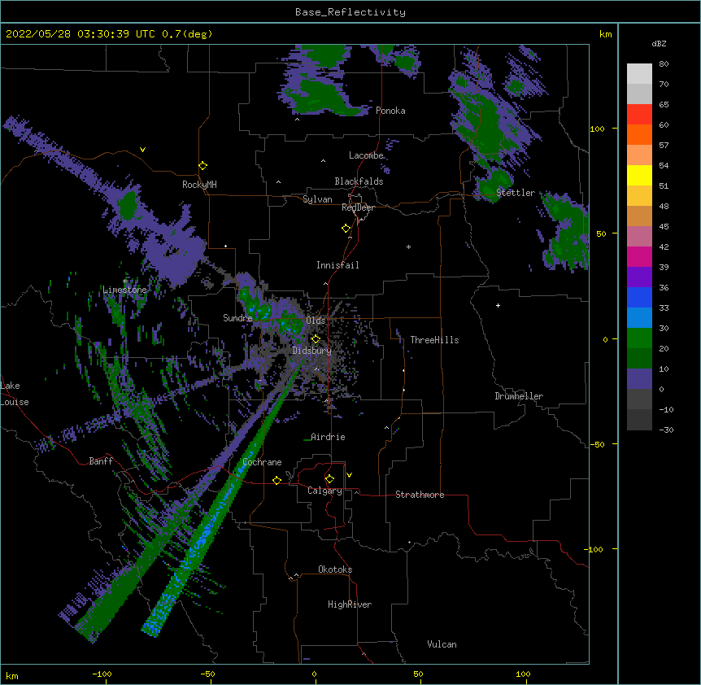The height and width of the screenshot is (685, 701).
Task: Click the yellow diamond marker between Olds and Didsbury
Action: pos(316,339)
